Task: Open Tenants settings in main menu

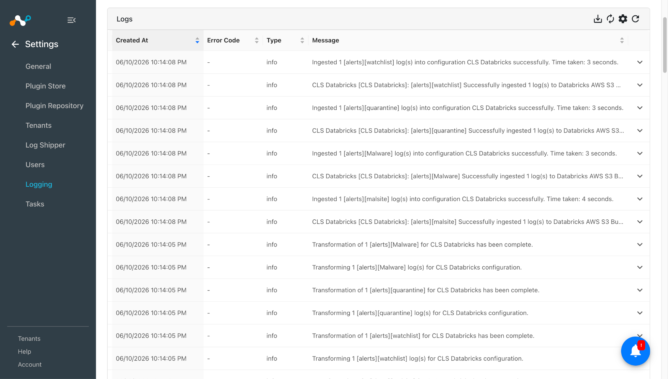Action: click(x=38, y=125)
